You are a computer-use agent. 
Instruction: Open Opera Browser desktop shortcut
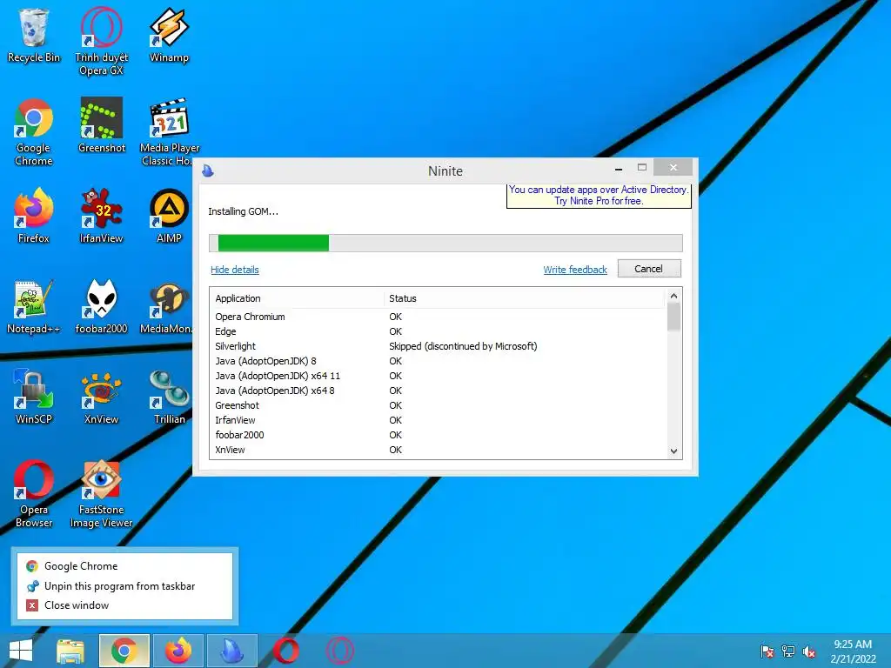(34, 494)
